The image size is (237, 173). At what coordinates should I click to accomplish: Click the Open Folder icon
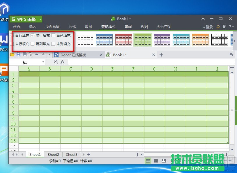[12, 54]
